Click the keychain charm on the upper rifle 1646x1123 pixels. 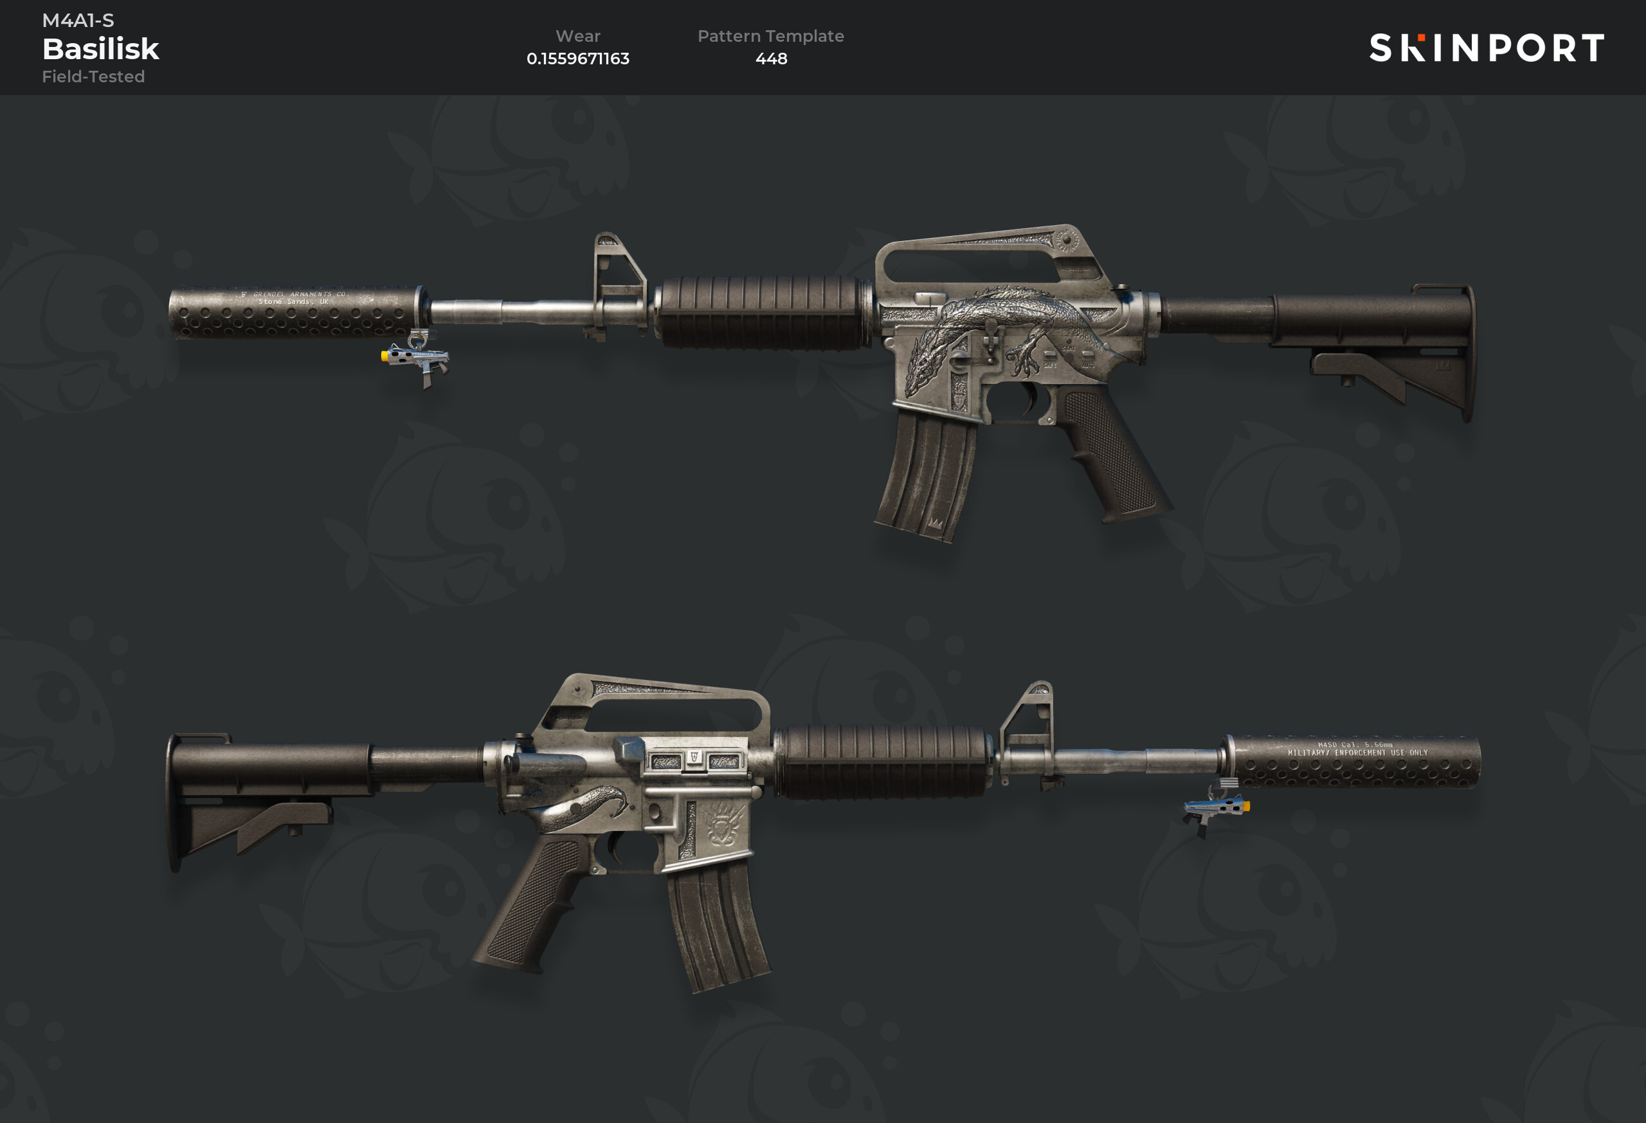coord(417,358)
